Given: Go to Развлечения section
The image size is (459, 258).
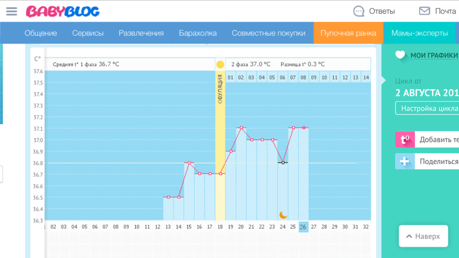Looking at the screenshot, I should tap(141, 33).
